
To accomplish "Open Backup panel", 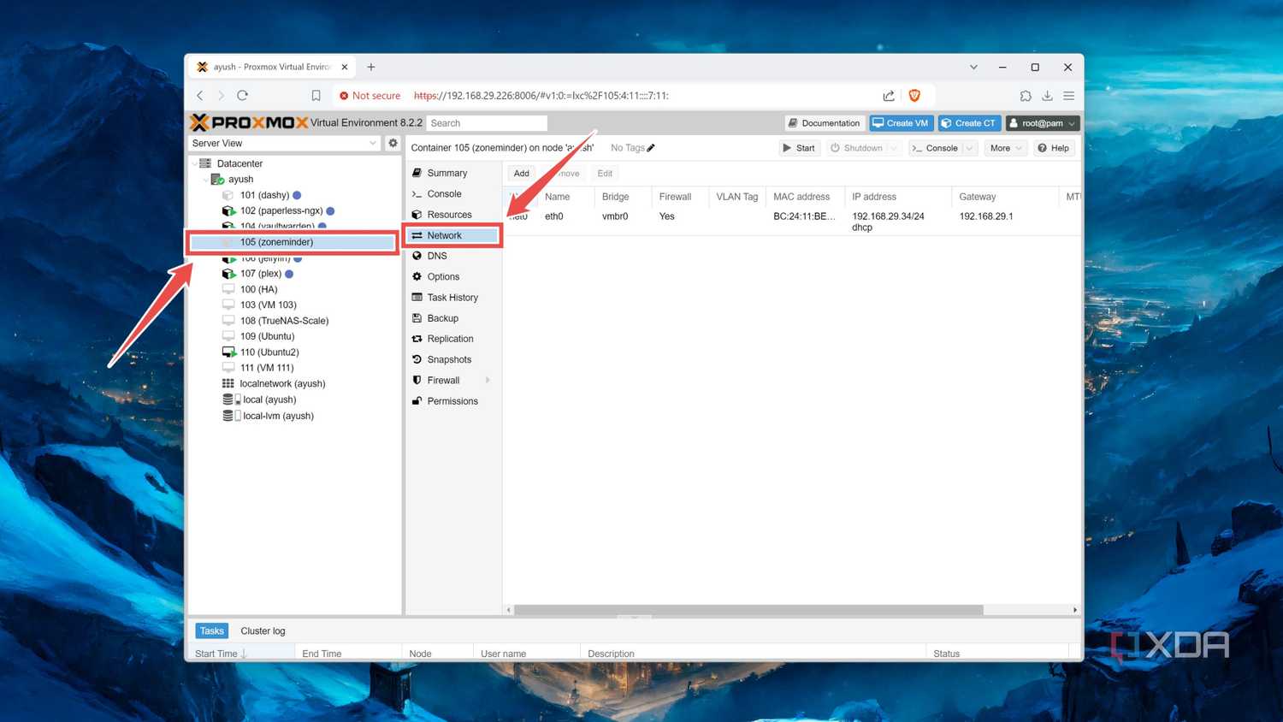I will point(442,318).
